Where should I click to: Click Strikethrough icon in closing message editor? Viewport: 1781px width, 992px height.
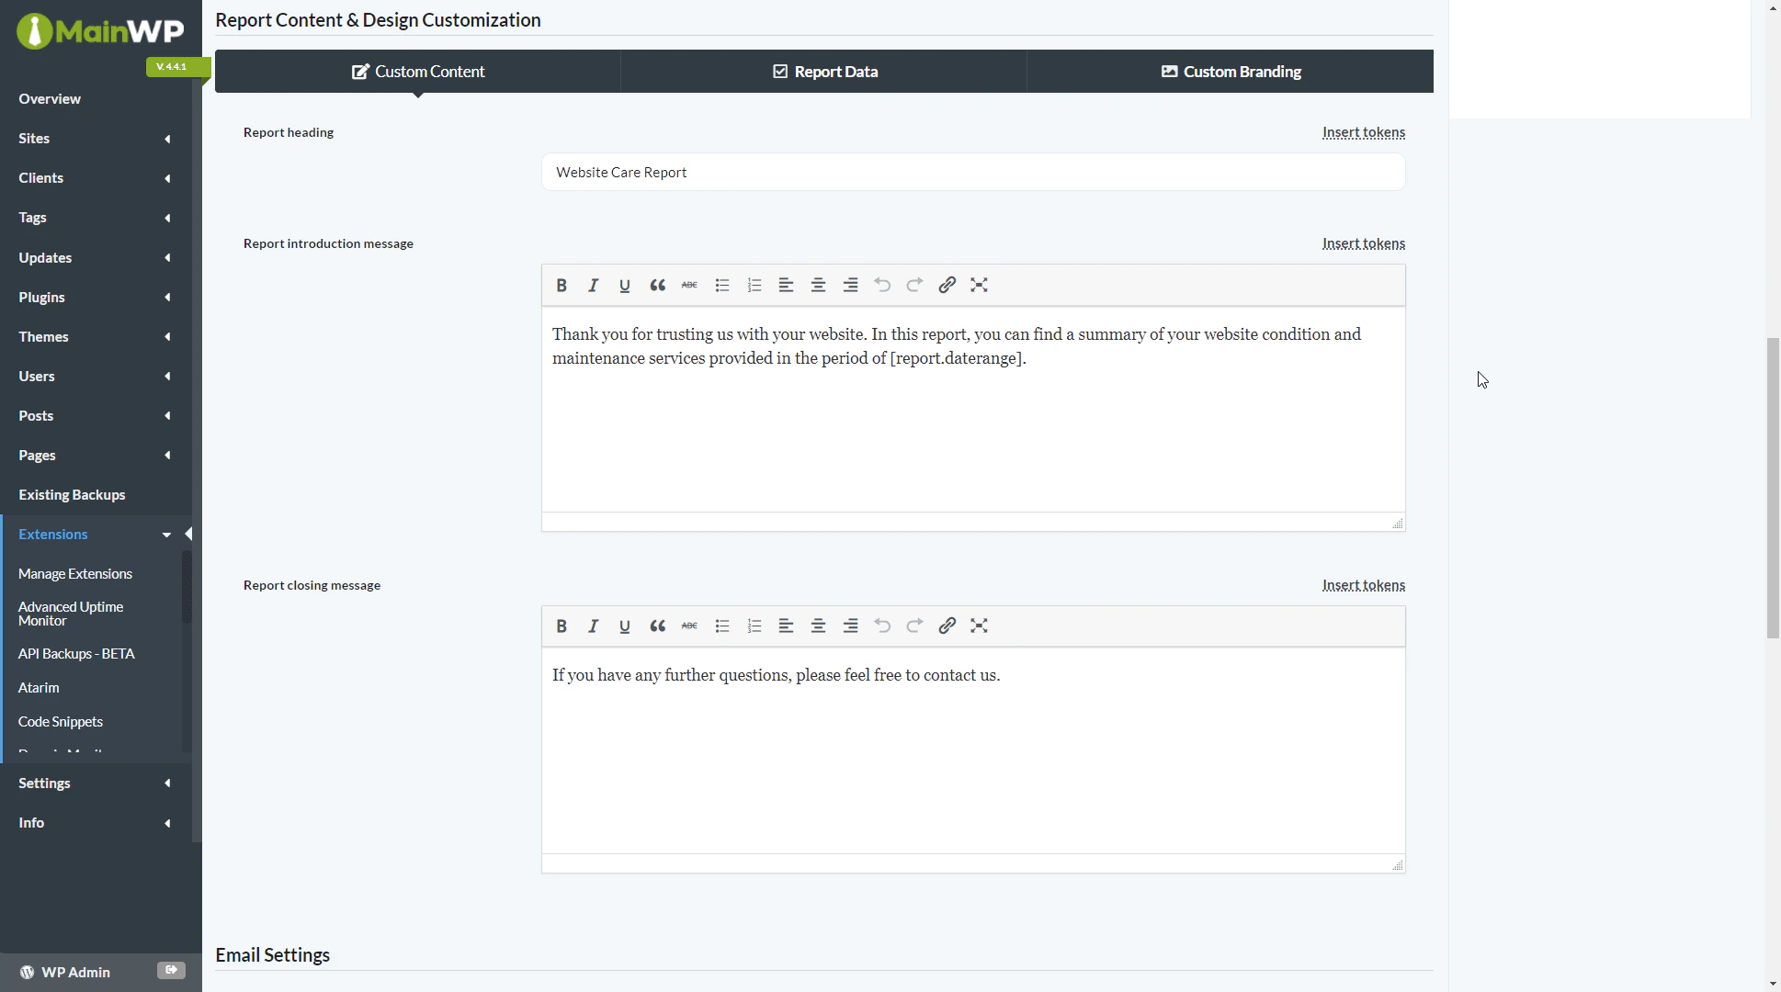point(689,626)
